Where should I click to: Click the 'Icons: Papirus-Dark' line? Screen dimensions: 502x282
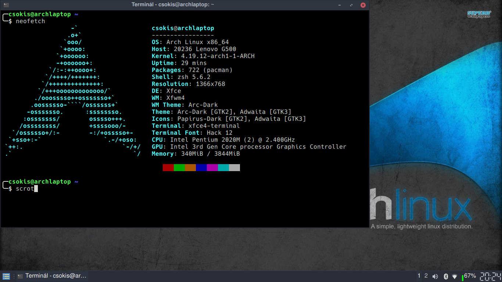[x=229, y=119]
